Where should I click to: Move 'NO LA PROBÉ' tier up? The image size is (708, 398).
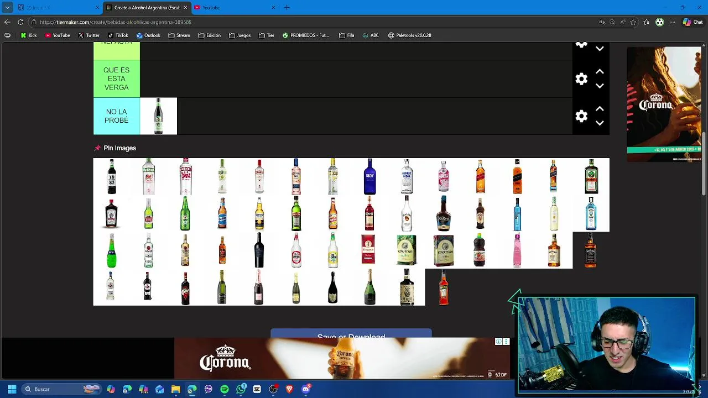600,109
